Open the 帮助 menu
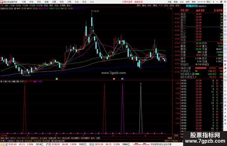This screenshot has height=146, width=227. tap(194, 2)
